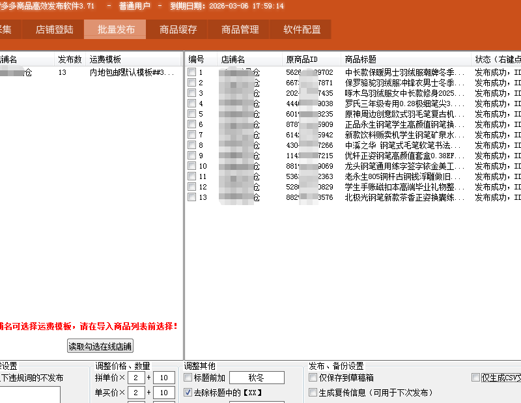Image resolution: width=521 pixels, height=403 pixels.
Task: Sort by the 商品标题 column header
Action: [360, 59]
